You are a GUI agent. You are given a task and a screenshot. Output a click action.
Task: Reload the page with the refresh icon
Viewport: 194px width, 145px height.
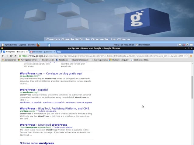point(11,56)
